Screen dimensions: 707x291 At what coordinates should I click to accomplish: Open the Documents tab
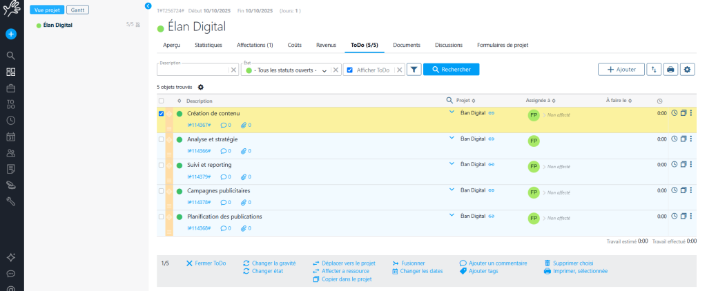[407, 45]
